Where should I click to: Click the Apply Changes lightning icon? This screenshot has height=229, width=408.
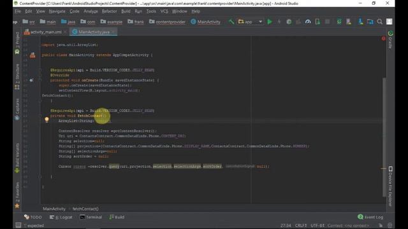coord(279,22)
